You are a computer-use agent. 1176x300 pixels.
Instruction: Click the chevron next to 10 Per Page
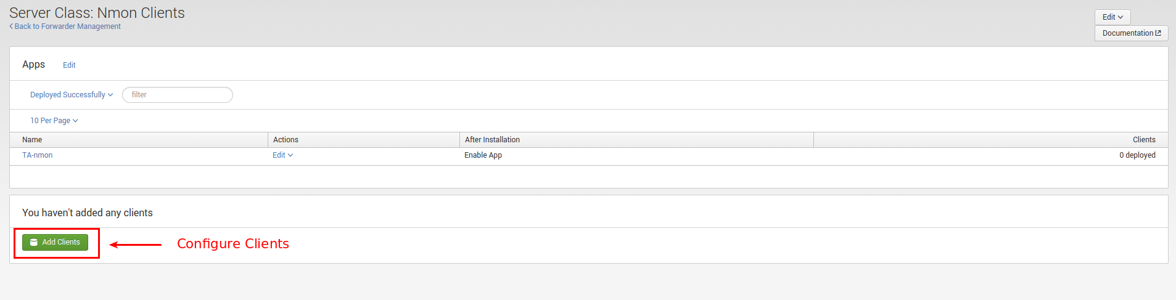75,121
